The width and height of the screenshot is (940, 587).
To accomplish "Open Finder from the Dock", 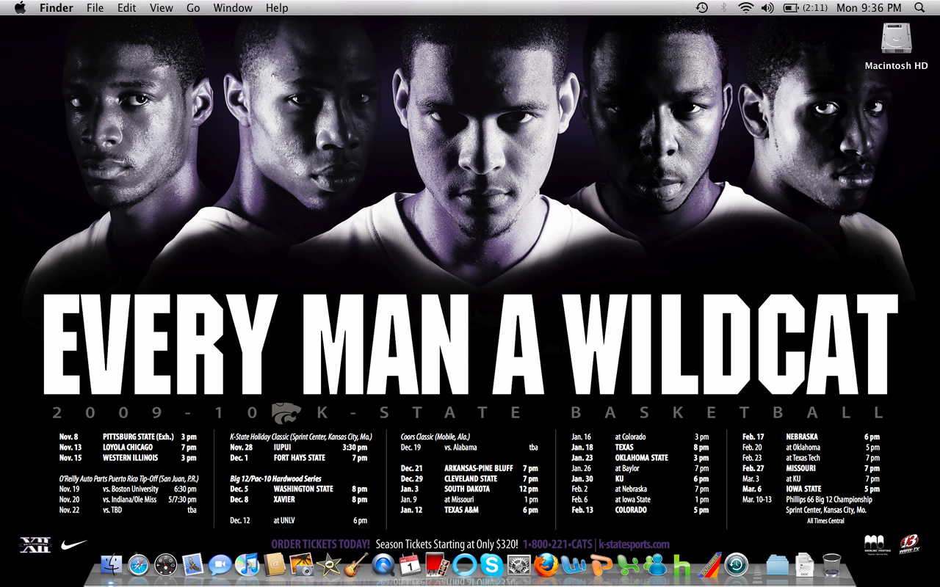I will pyautogui.click(x=112, y=564).
